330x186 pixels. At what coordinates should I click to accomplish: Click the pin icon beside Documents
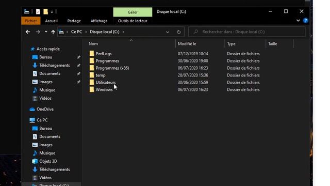click(x=78, y=73)
